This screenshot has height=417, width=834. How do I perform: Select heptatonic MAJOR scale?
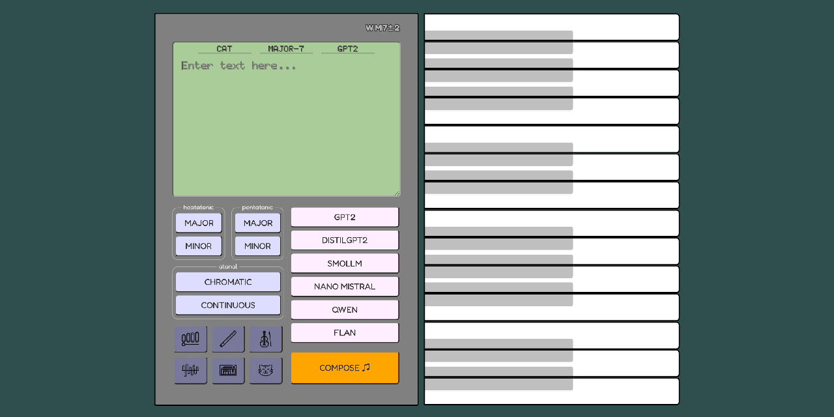199,223
